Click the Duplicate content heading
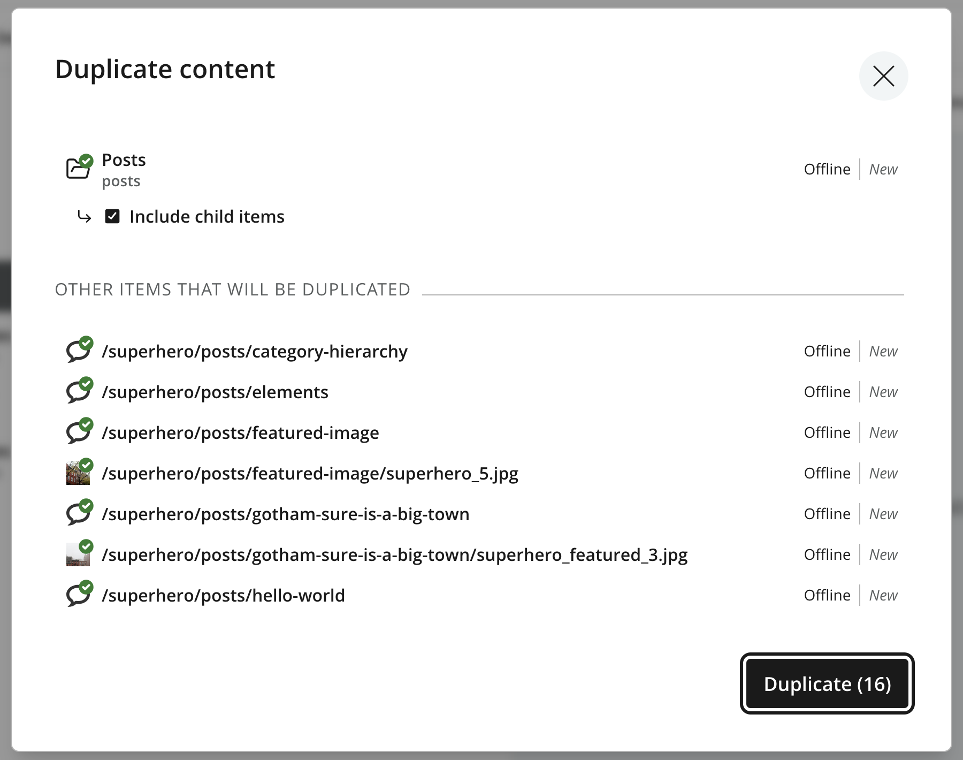This screenshot has width=963, height=760. (165, 70)
